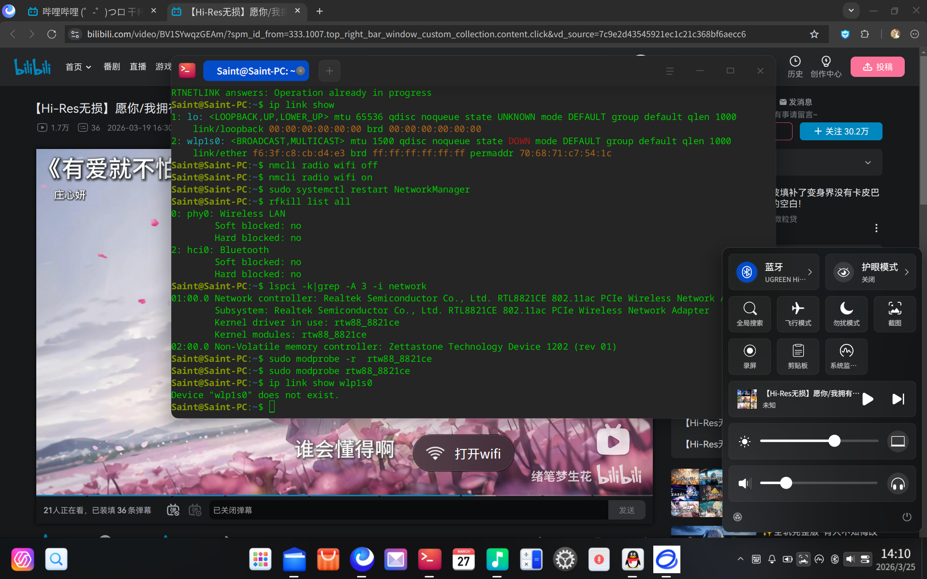
Task: Click the 关注 30.2万 follow button
Action: click(841, 131)
